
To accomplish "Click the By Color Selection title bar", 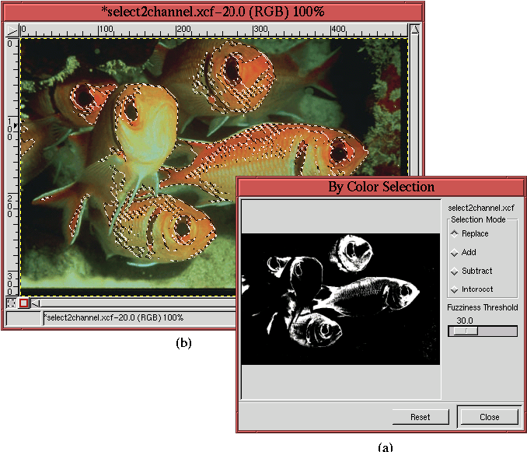I will [x=381, y=187].
